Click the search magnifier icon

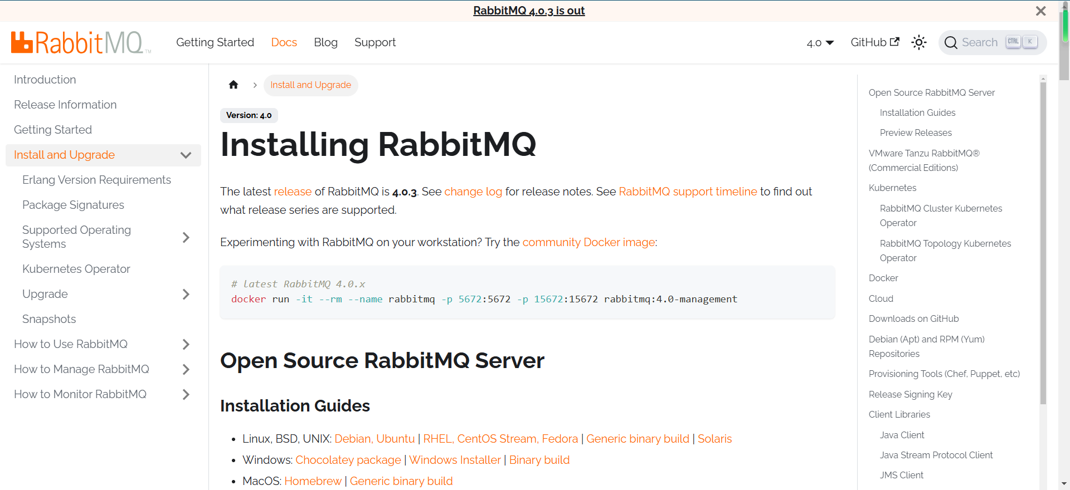pos(951,43)
